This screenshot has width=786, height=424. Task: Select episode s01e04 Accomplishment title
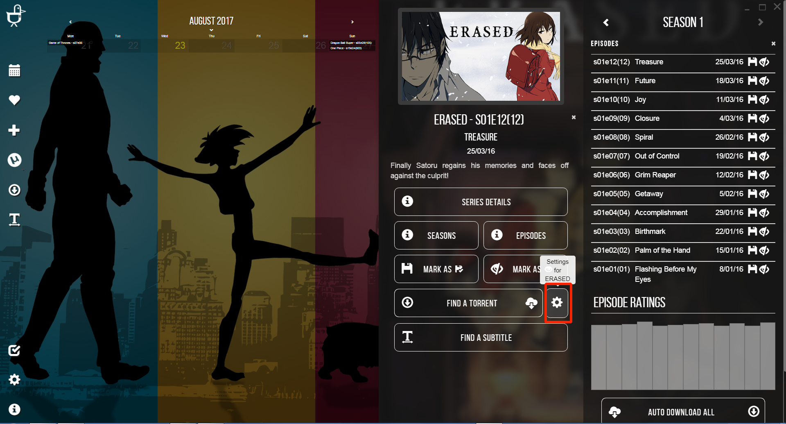click(x=661, y=213)
